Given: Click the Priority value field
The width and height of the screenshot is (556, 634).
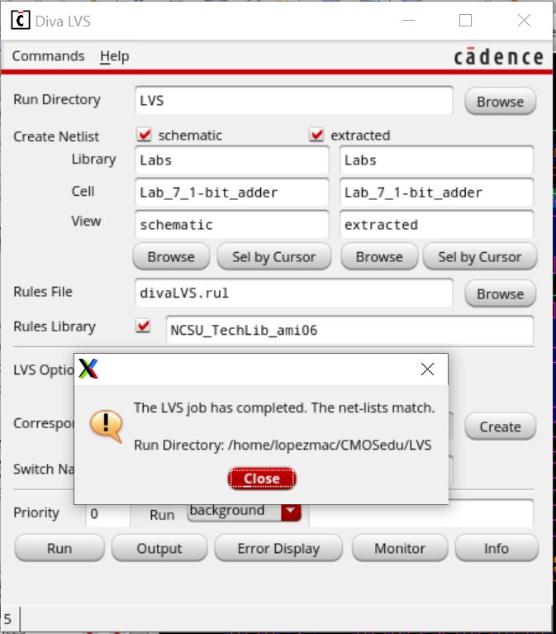Looking at the screenshot, I should click(x=108, y=513).
